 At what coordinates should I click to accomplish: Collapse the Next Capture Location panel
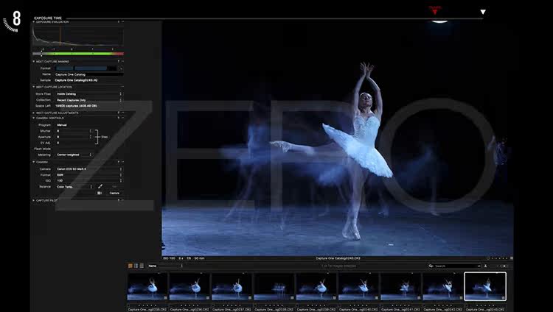tap(34, 87)
